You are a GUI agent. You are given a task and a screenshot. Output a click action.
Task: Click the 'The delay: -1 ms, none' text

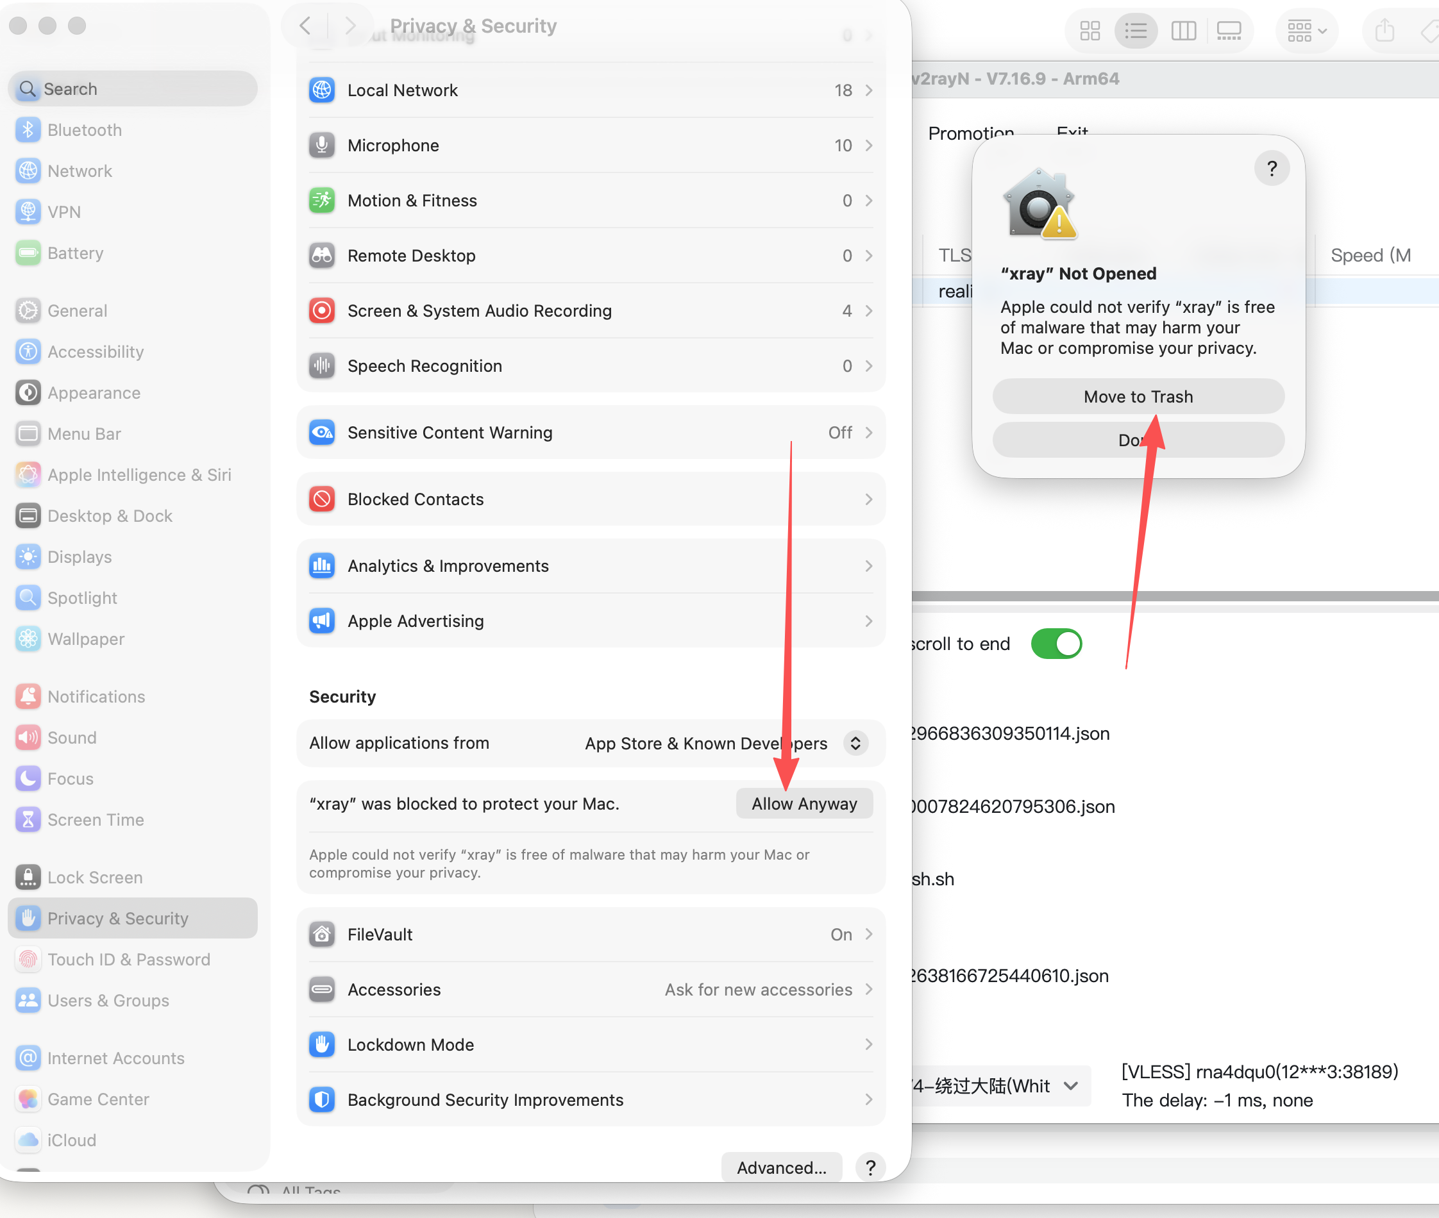coord(1217,1100)
